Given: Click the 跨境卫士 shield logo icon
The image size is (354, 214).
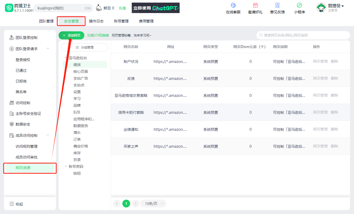Looking at the screenshot, I should point(9,8).
